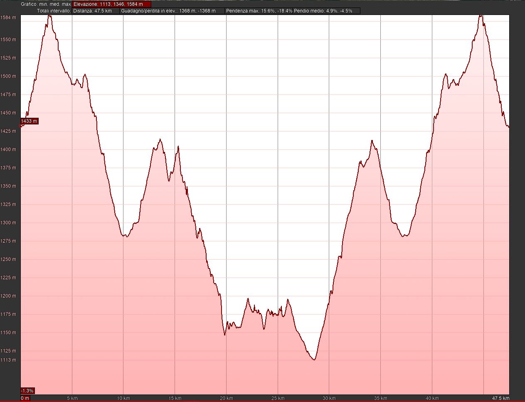
Task: Click the 1584 m maximum y-axis label
Action: [x=9, y=17]
